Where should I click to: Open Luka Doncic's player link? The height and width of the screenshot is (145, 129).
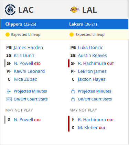[x=90, y=48]
